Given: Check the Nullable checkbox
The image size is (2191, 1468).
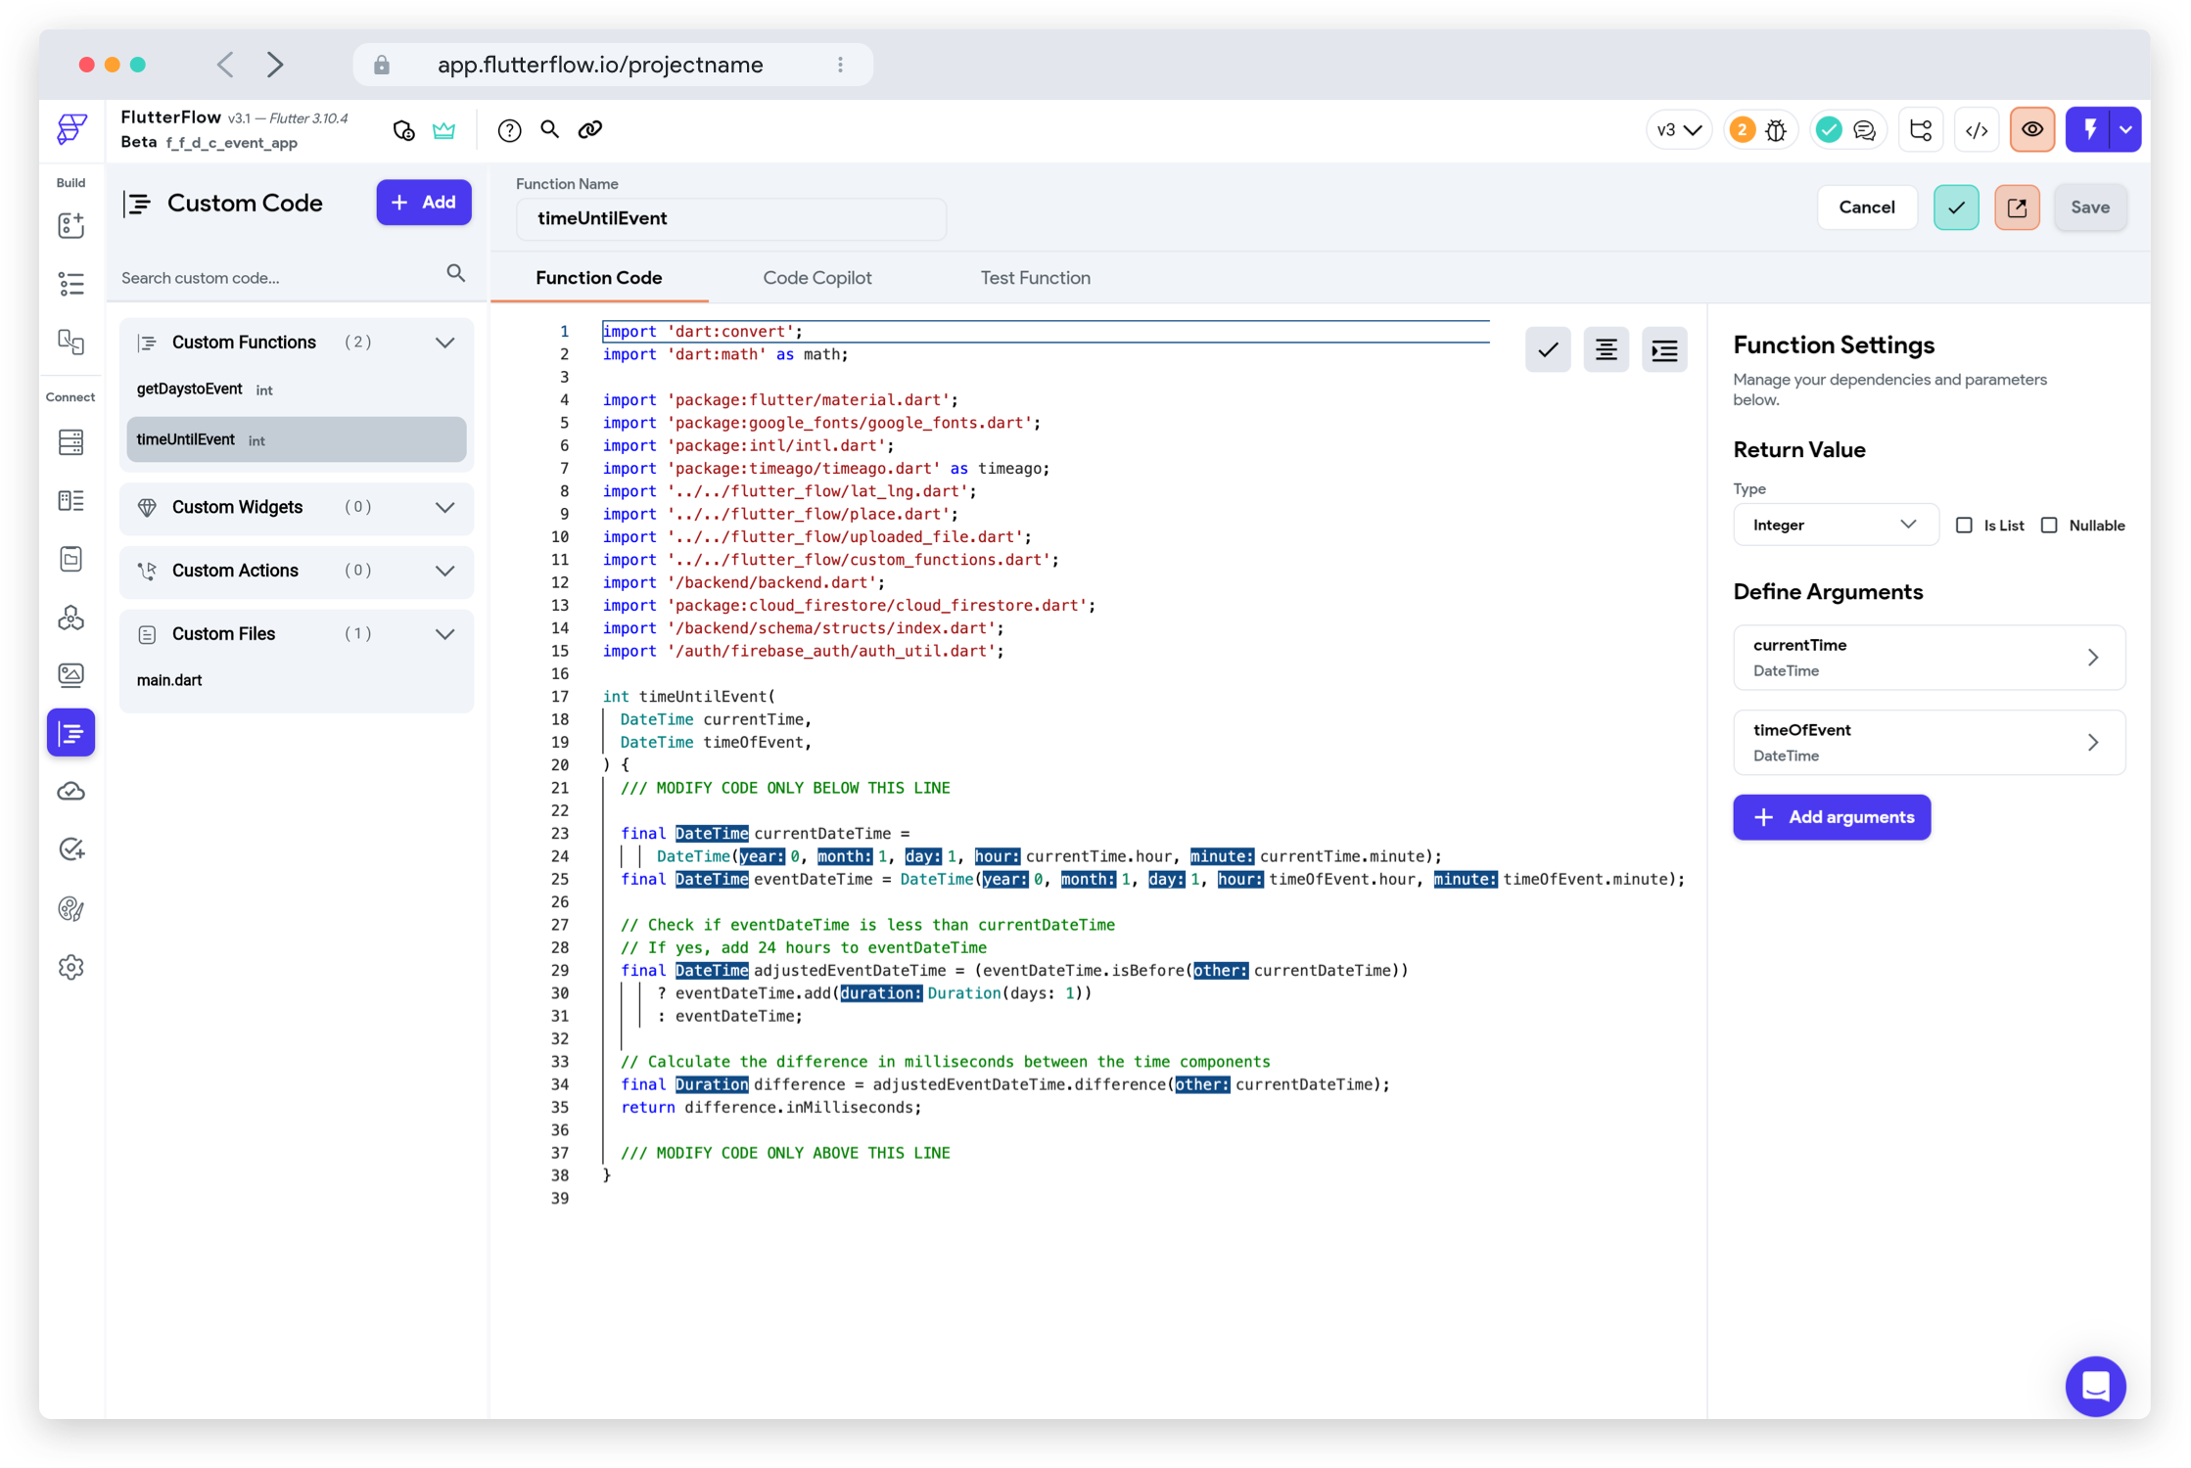Looking at the screenshot, I should click(x=2049, y=526).
